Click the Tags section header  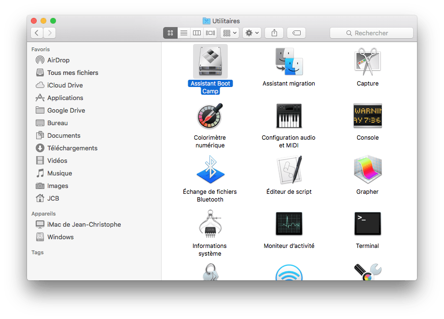pos(37,252)
